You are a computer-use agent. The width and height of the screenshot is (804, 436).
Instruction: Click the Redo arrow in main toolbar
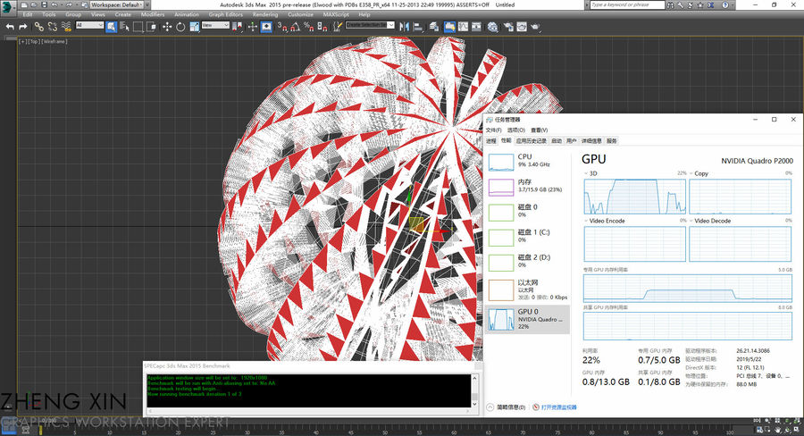tap(23, 27)
